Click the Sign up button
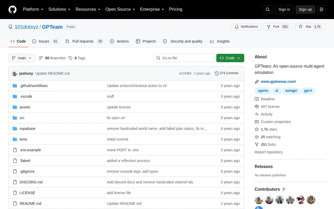The height and width of the screenshot is (209, 334). click(x=305, y=9)
